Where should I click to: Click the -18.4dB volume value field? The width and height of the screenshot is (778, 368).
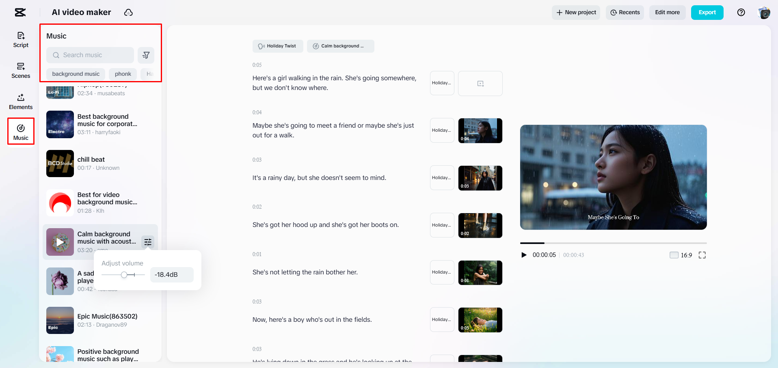click(x=172, y=275)
